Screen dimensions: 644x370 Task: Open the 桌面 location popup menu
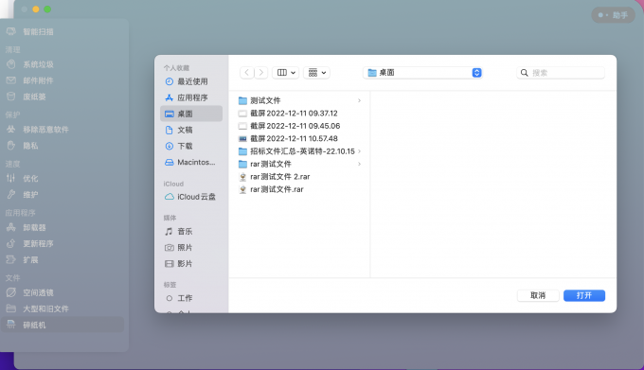[422, 73]
